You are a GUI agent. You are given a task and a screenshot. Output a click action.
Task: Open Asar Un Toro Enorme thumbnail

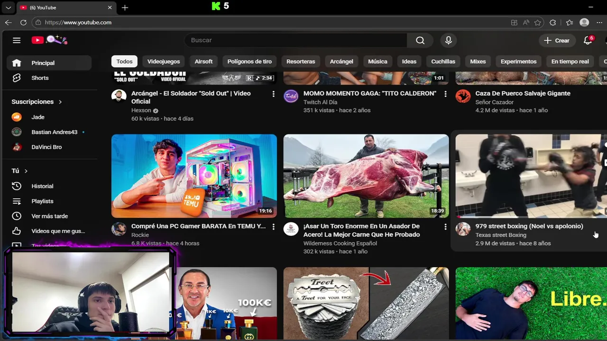point(366,176)
